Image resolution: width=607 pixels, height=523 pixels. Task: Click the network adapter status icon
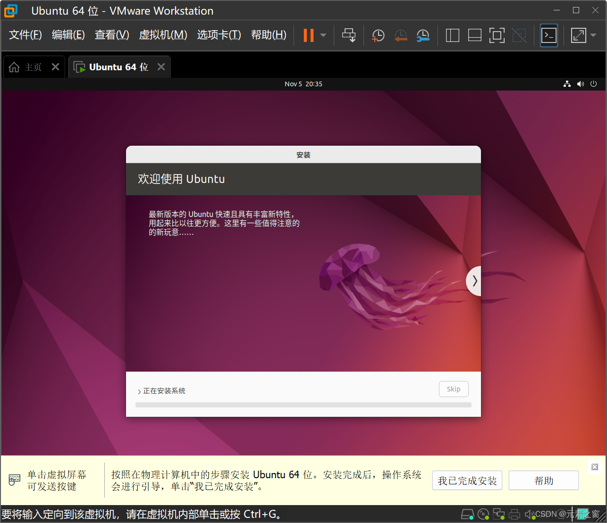point(499,514)
